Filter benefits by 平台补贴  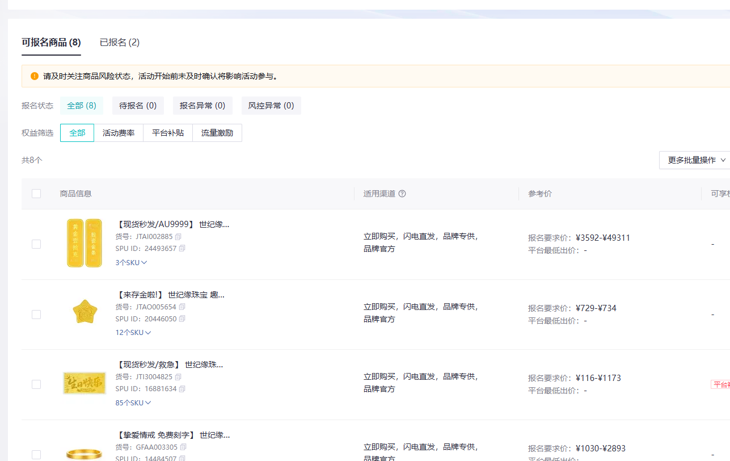(168, 133)
